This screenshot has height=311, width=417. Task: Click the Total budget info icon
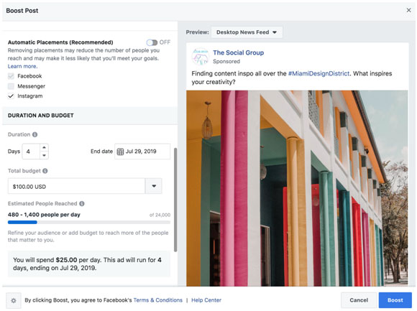[45, 171]
